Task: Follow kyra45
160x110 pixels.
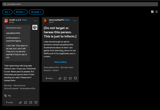Action: tap(25, 20)
